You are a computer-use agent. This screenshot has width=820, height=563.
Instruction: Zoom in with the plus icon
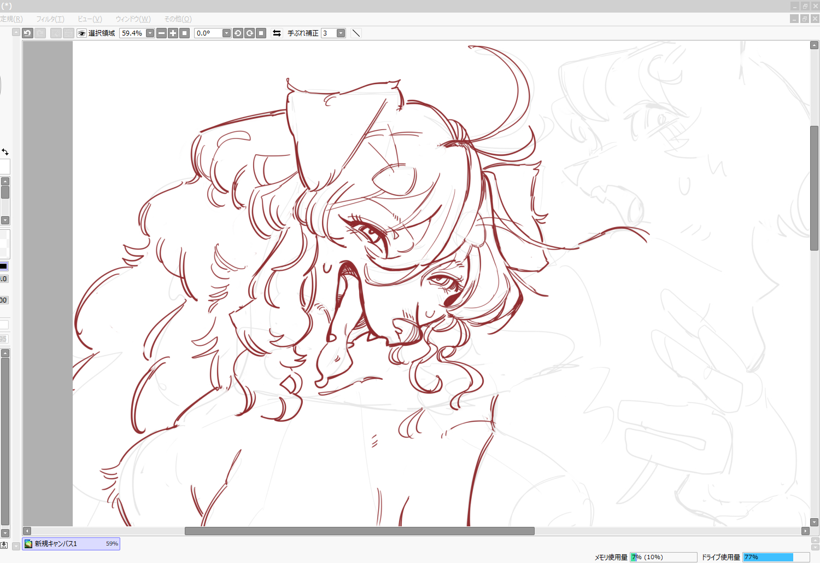(173, 33)
